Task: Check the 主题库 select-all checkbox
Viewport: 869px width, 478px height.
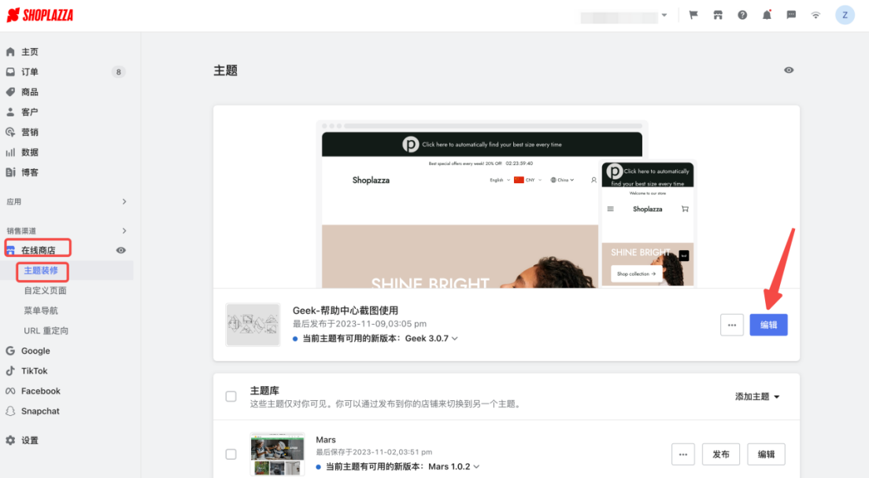Action: pyautogui.click(x=231, y=397)
